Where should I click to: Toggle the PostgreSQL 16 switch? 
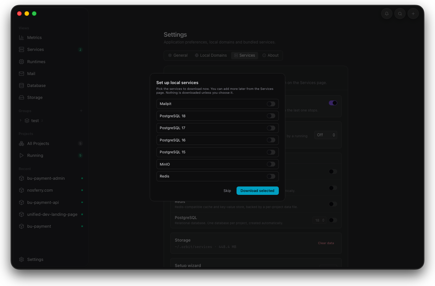271,140
